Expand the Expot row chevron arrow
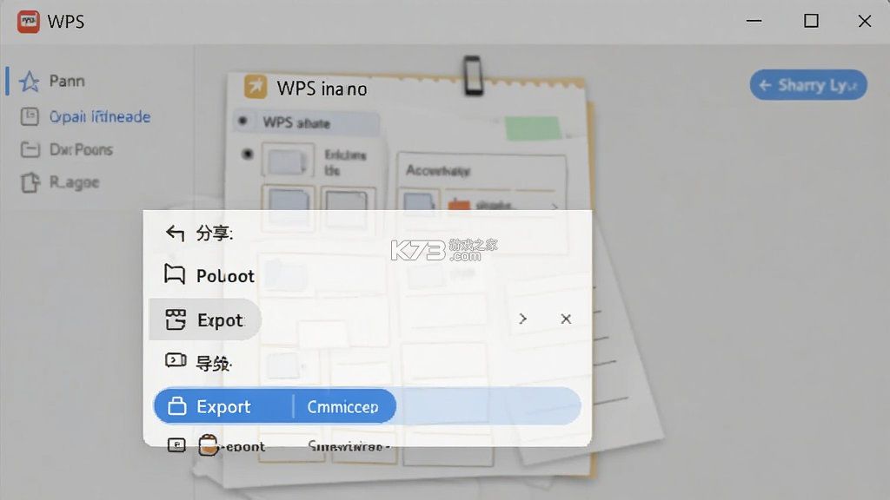The width and height of the screenshot is (890, 500). tap(522, 319)
